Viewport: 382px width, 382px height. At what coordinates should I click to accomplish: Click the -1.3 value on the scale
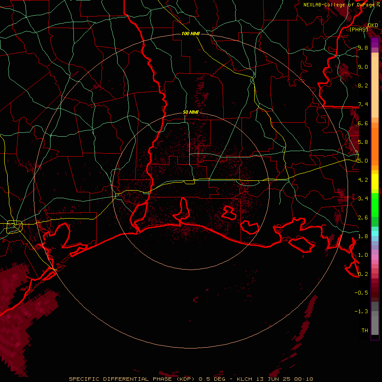coord(361,312)
